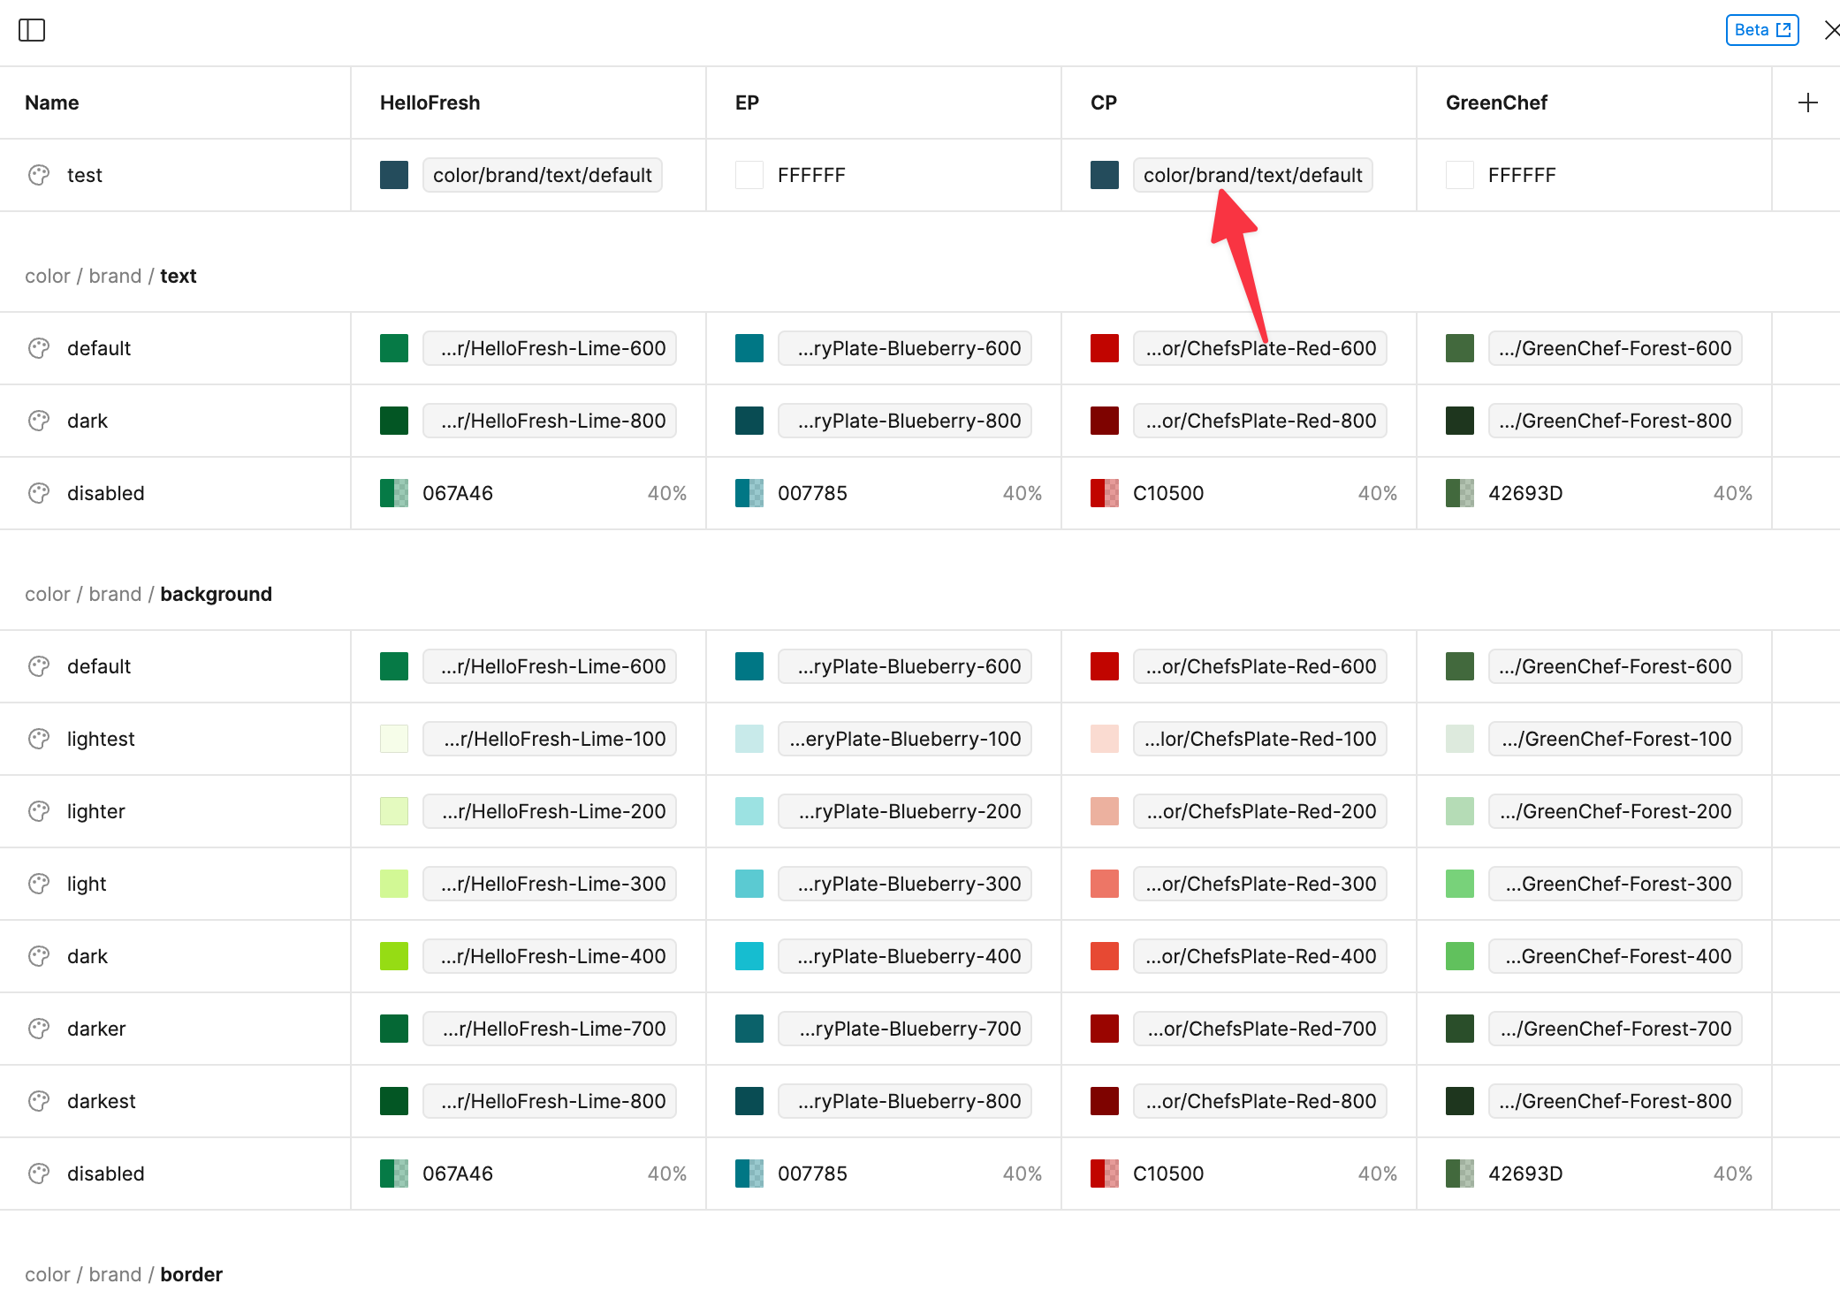The height and width of the screenshot is (1299, 1840).
Task: Click palette icon of text dark variable
Action: (39, 421)
